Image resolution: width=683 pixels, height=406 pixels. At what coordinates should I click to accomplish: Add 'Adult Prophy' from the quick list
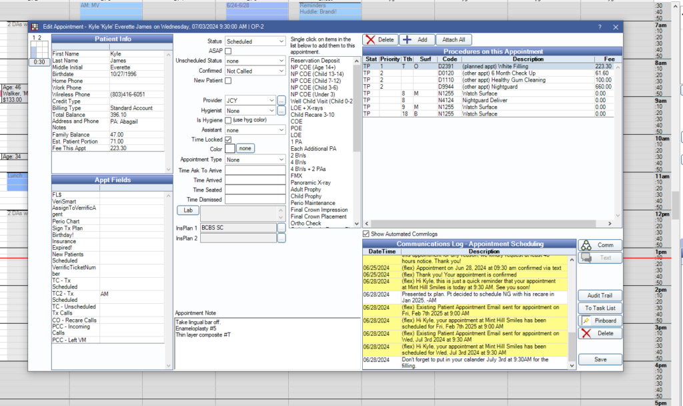click(305, 189)
